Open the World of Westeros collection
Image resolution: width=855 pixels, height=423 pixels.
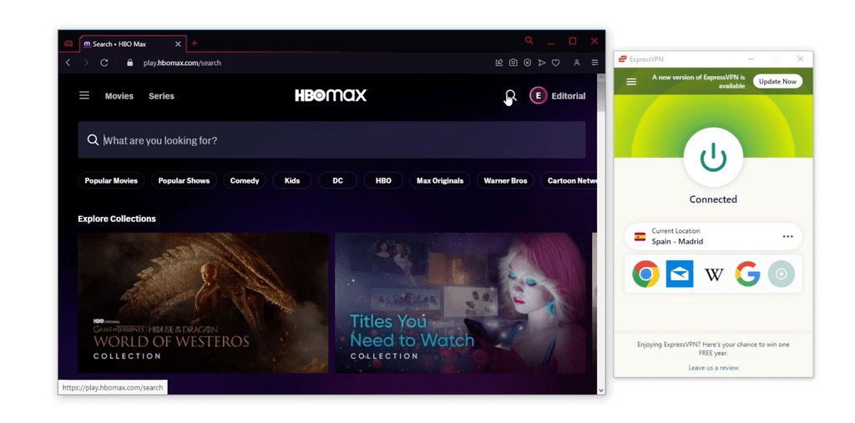point(203,303)
